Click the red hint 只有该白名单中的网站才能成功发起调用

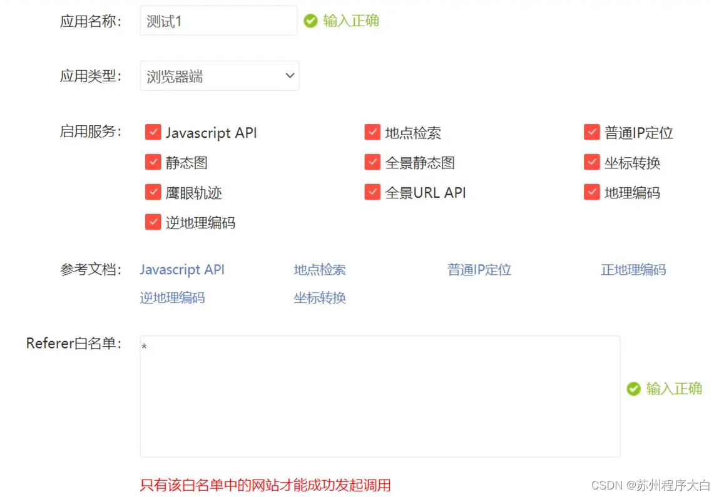tap(265, 485)
